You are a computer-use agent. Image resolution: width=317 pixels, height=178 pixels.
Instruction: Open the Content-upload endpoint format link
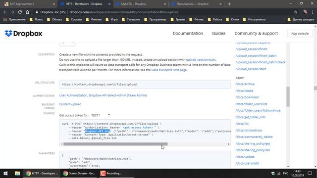70,104
